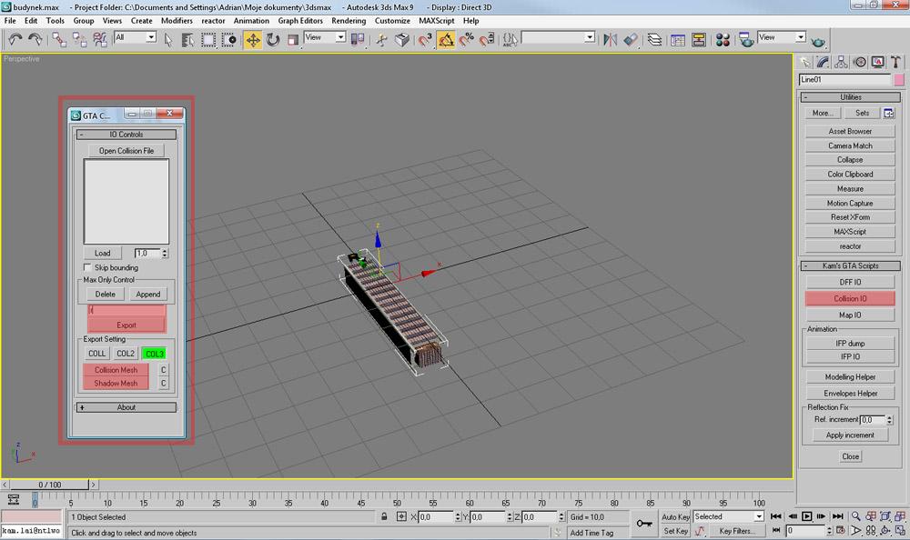This screenshot has height=540, width=910.
Task: Activate the Rotate tool in toolbar
Action: coord(273,40)
